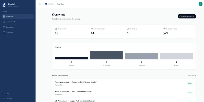Open Enterprise Deal Rescue assessment row
Viewport: 204px width, 102px height.
tap(76, 82)
